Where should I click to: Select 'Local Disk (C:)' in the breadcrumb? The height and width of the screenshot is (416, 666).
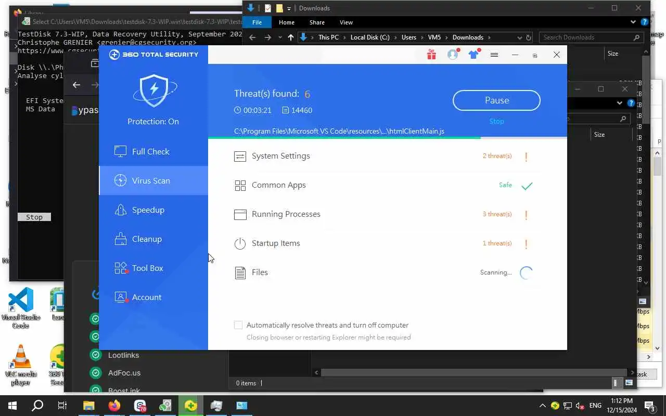pyautogui.click(x=370, y=37)
